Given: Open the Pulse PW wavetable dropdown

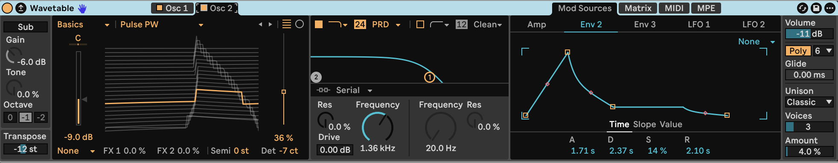Looking at the screenshot, I should point(161,25).
